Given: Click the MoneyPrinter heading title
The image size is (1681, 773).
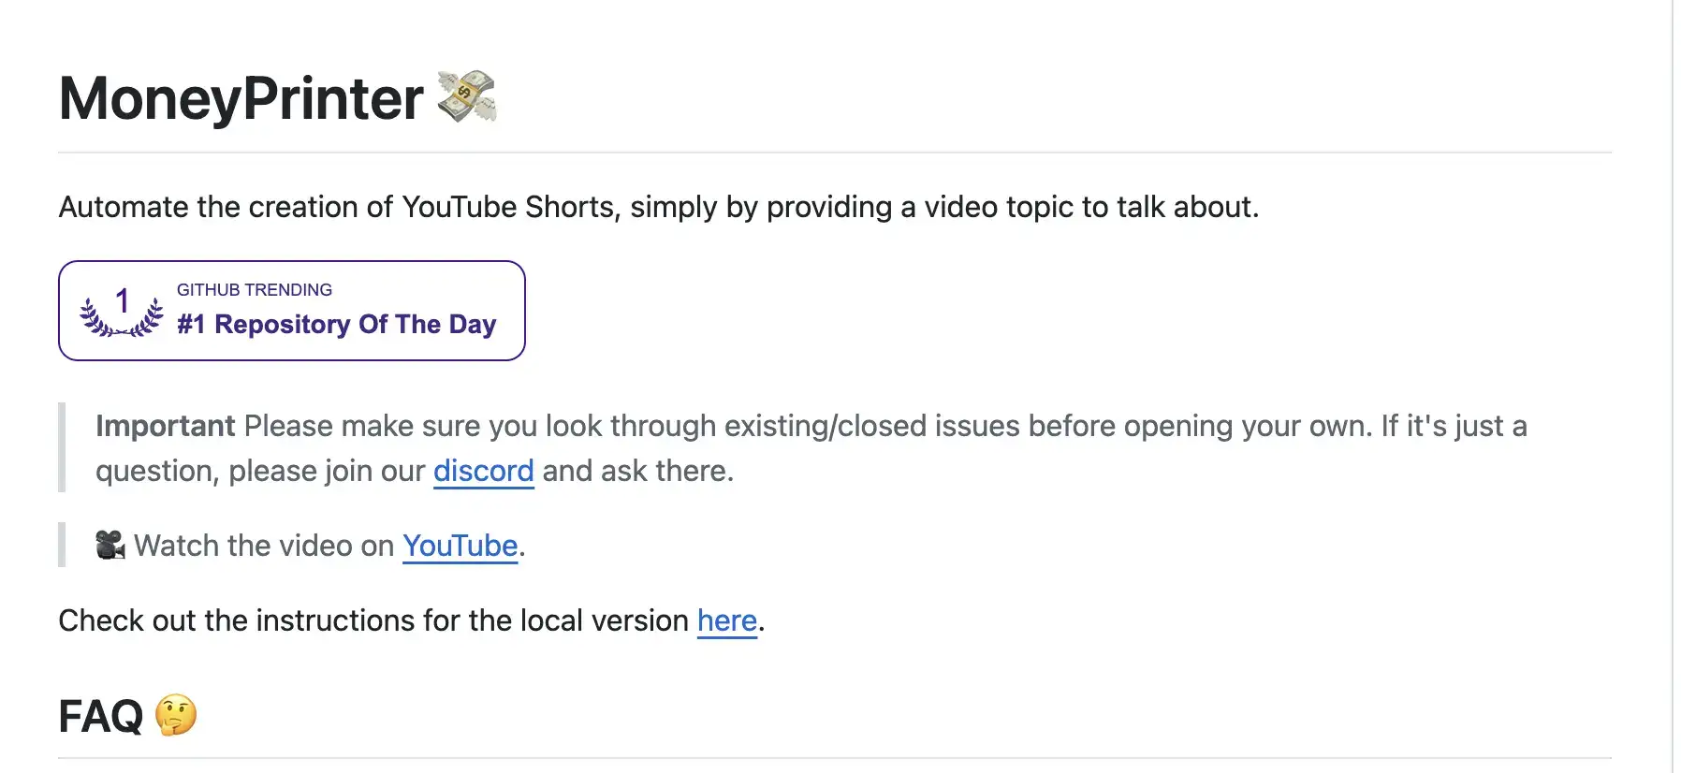Looking at the screenshot, I should tap(241, 98).
